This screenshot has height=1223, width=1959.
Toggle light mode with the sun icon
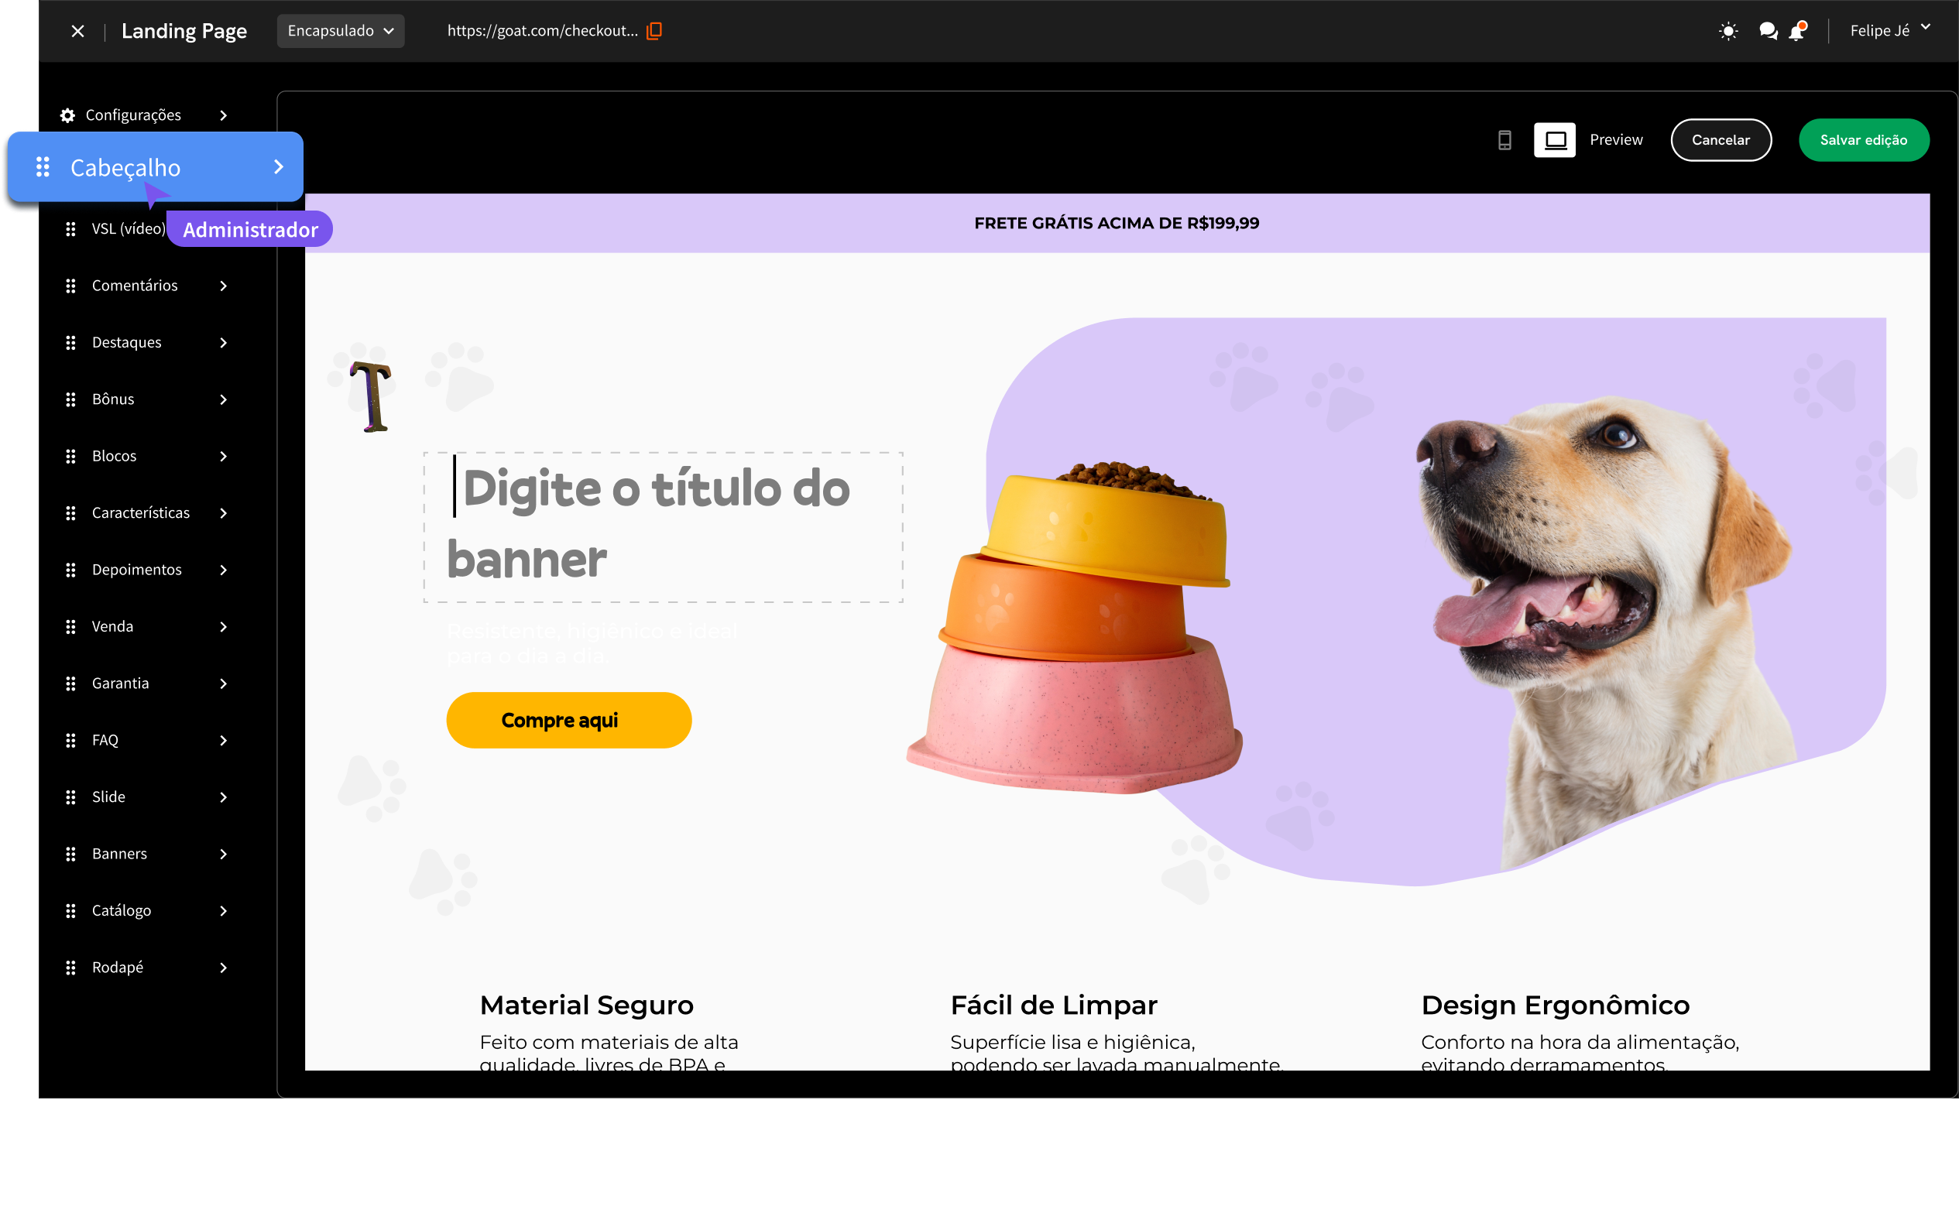click(x=1727, y=31)
